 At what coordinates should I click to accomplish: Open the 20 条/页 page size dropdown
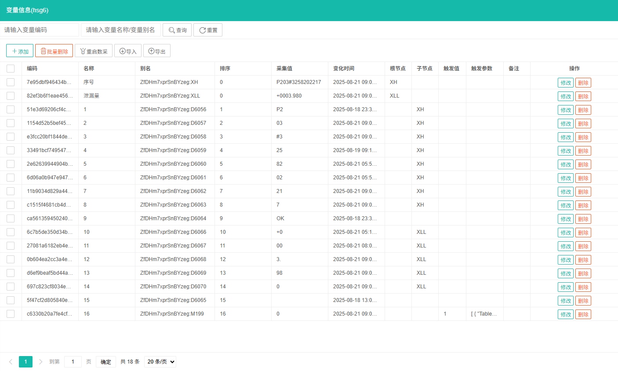[160, 362]
